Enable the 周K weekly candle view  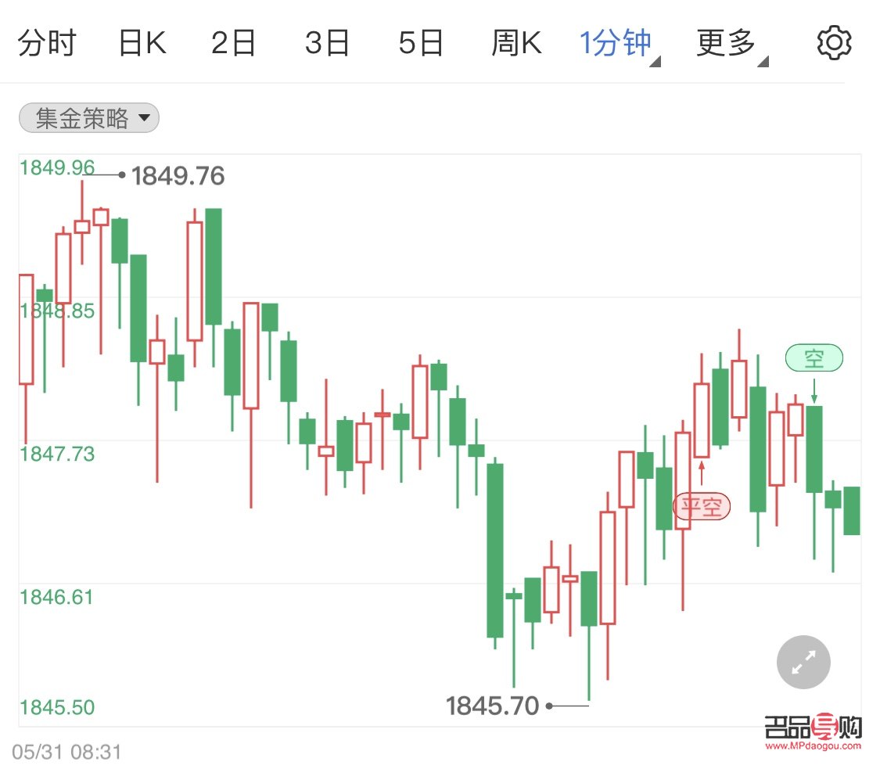[517, 42]
